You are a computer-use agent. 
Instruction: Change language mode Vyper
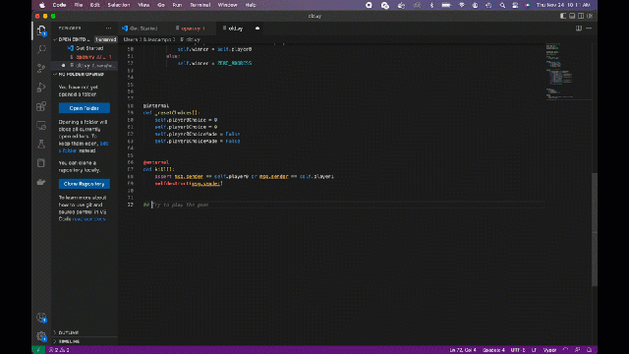549,350
